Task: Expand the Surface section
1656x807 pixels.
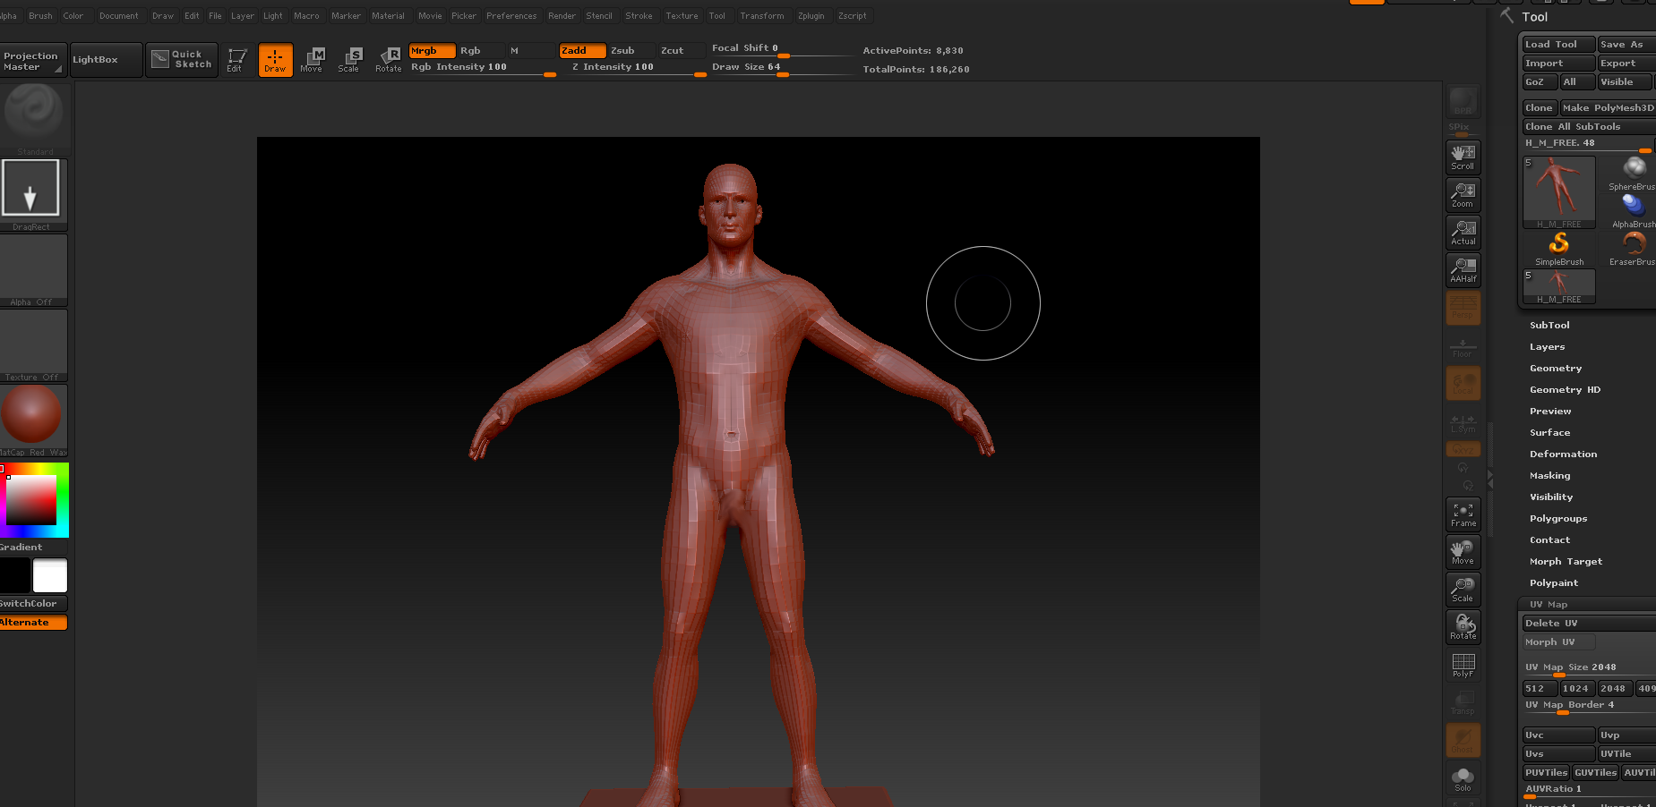Action: 1549,433
